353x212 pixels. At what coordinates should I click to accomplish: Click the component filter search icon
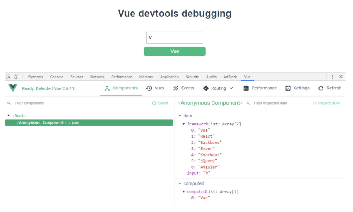click(9, 103)
